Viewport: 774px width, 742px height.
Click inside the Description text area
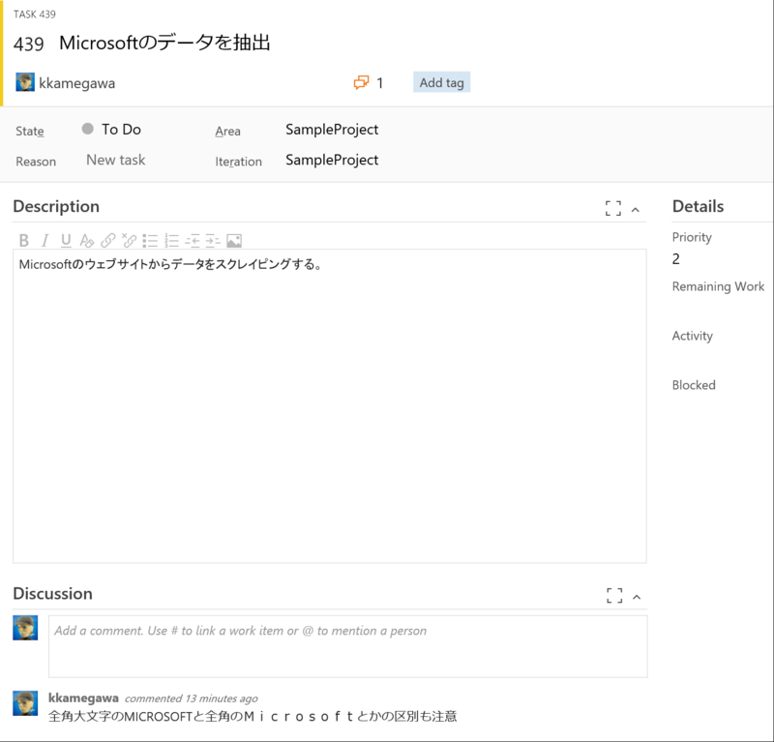330,405
